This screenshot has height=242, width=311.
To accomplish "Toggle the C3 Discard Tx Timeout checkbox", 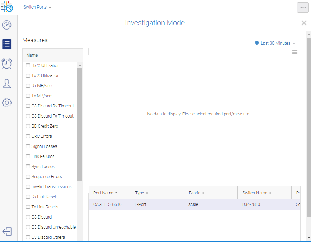I will coord(28,116).
